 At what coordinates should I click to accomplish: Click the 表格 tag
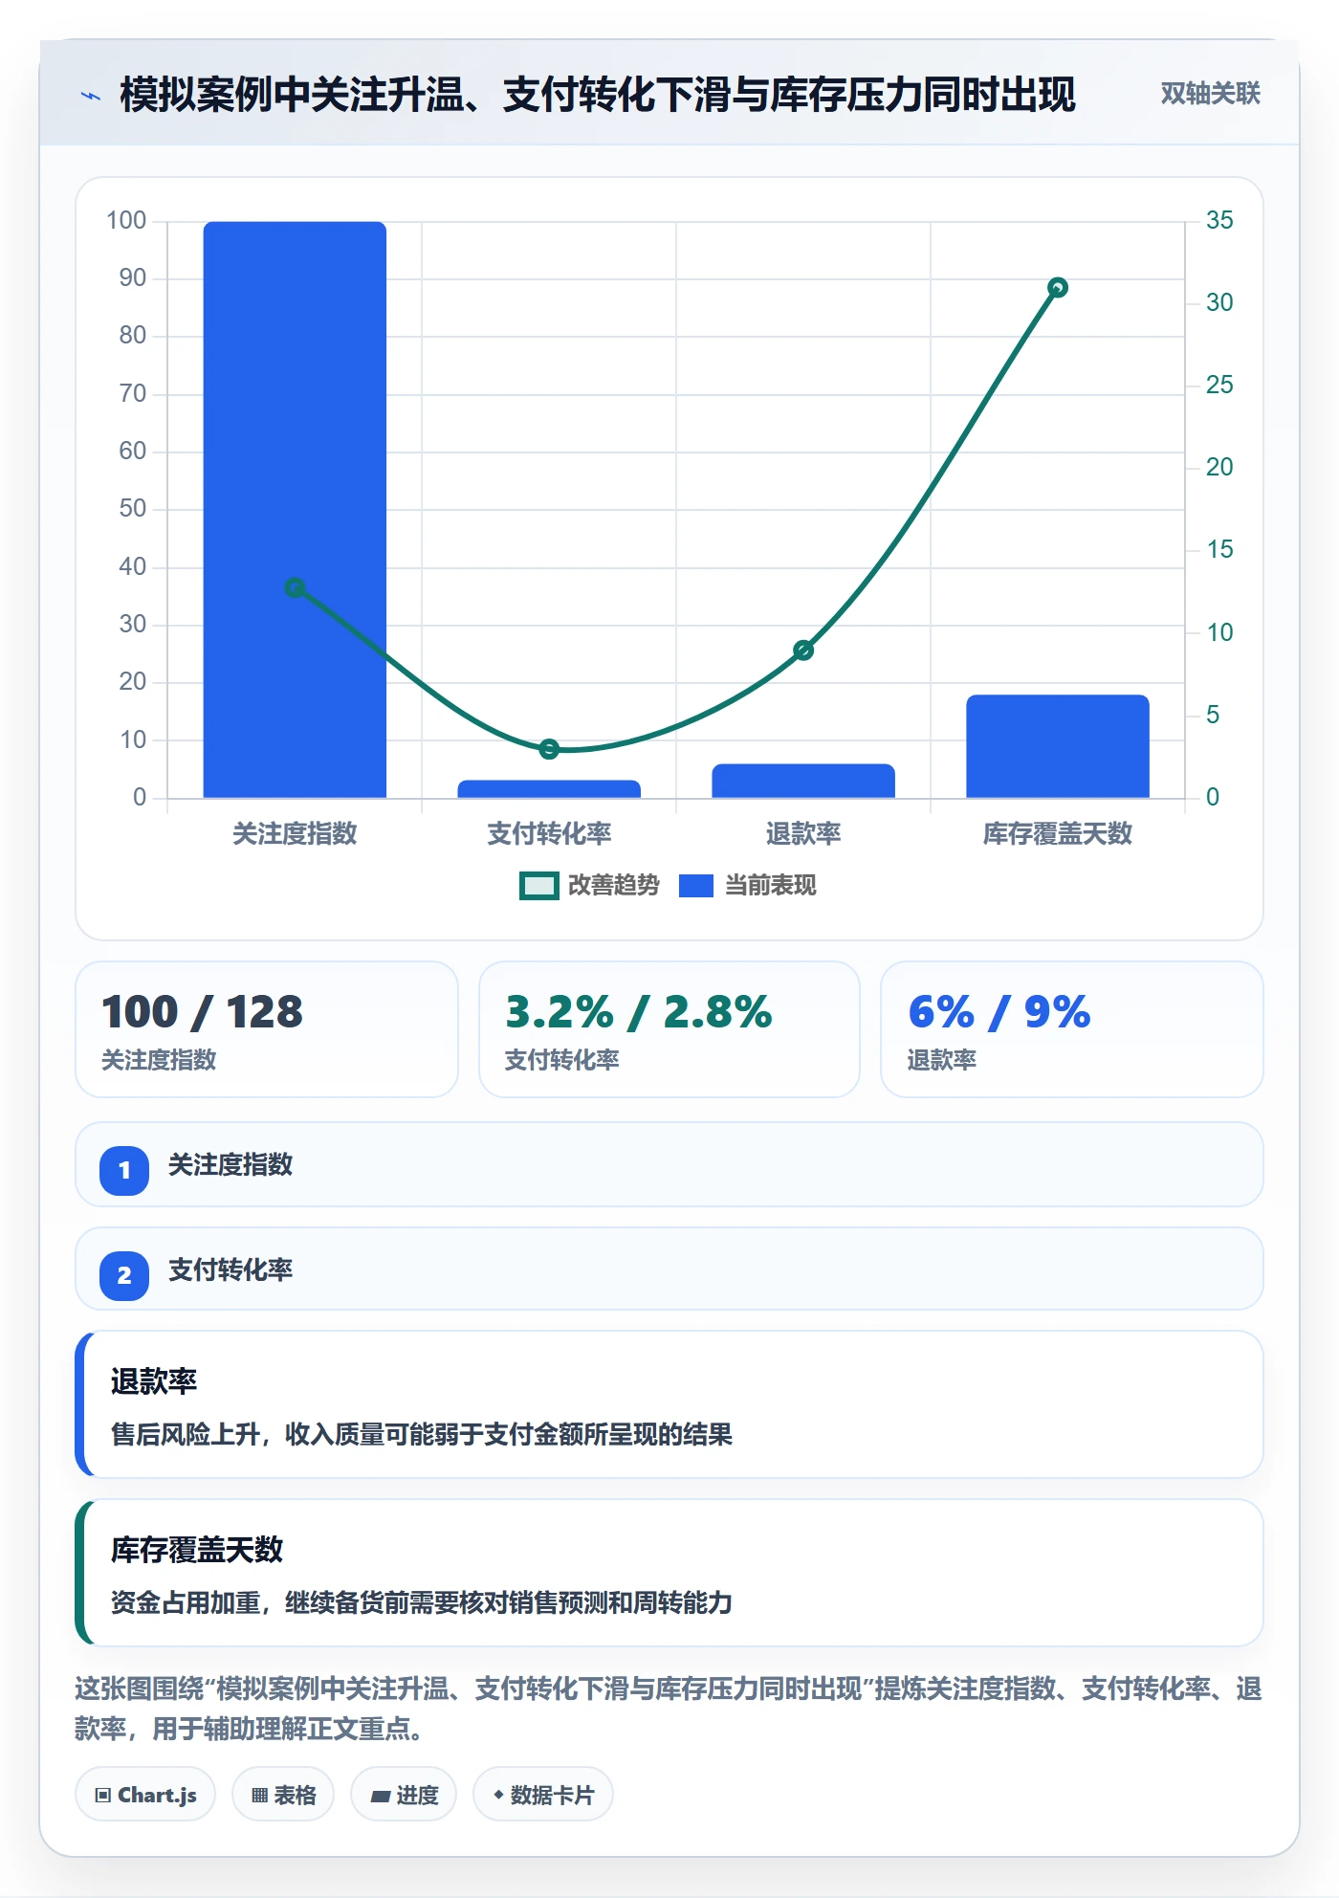[x=283, y=1795]
